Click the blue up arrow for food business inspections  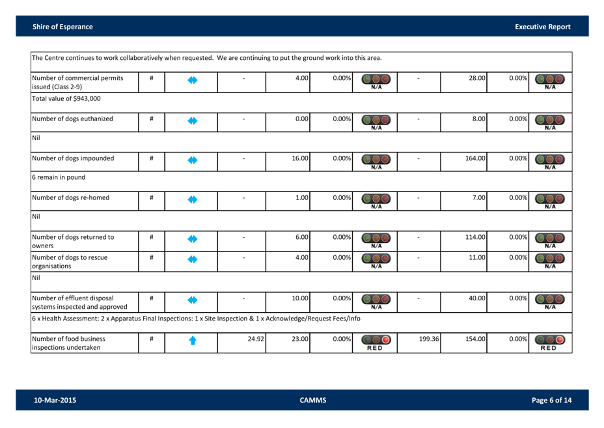(x=192, y=341)
